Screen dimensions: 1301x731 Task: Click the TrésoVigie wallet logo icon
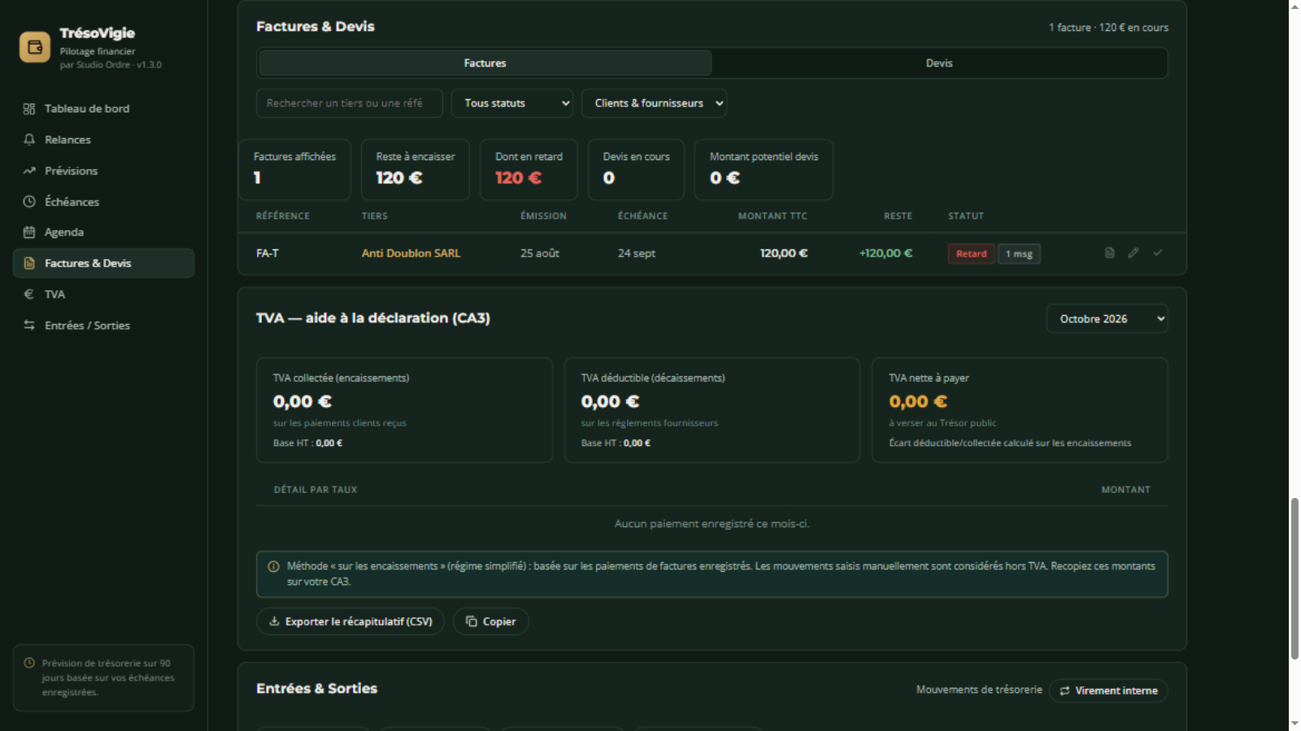pyautogui.click(x=35, y=47)
